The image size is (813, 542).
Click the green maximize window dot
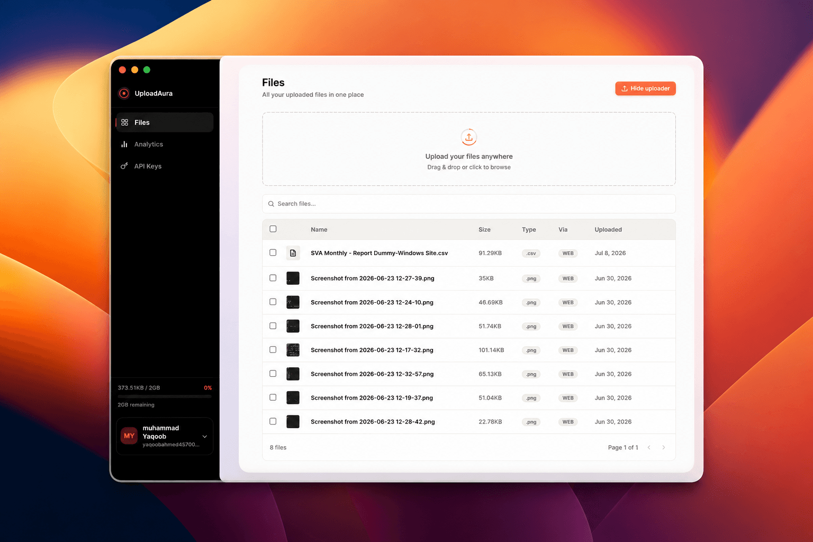click(x=147, y=70)
